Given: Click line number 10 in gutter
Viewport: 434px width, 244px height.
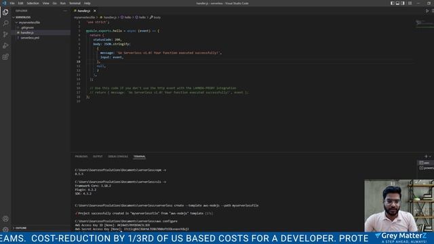Looking at the screenshot, I should click(79, 62).
